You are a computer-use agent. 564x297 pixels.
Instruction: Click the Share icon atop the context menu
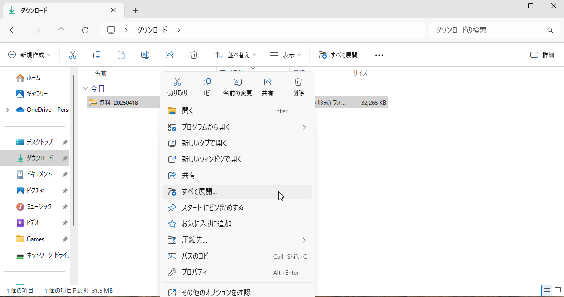pos(268,82)
